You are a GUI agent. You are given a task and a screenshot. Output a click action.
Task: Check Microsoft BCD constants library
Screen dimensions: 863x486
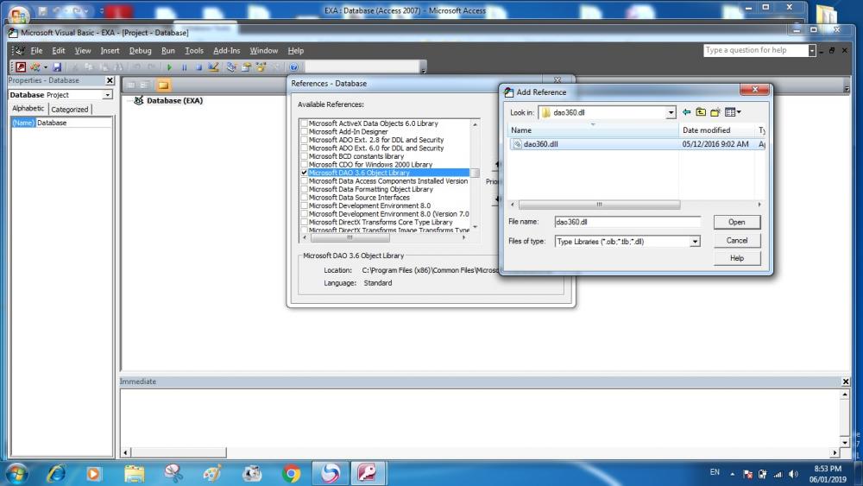(x=304, y=156)
